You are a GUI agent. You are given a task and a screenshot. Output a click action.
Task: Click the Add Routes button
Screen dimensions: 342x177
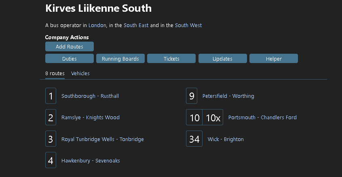(x=70, y=46)
